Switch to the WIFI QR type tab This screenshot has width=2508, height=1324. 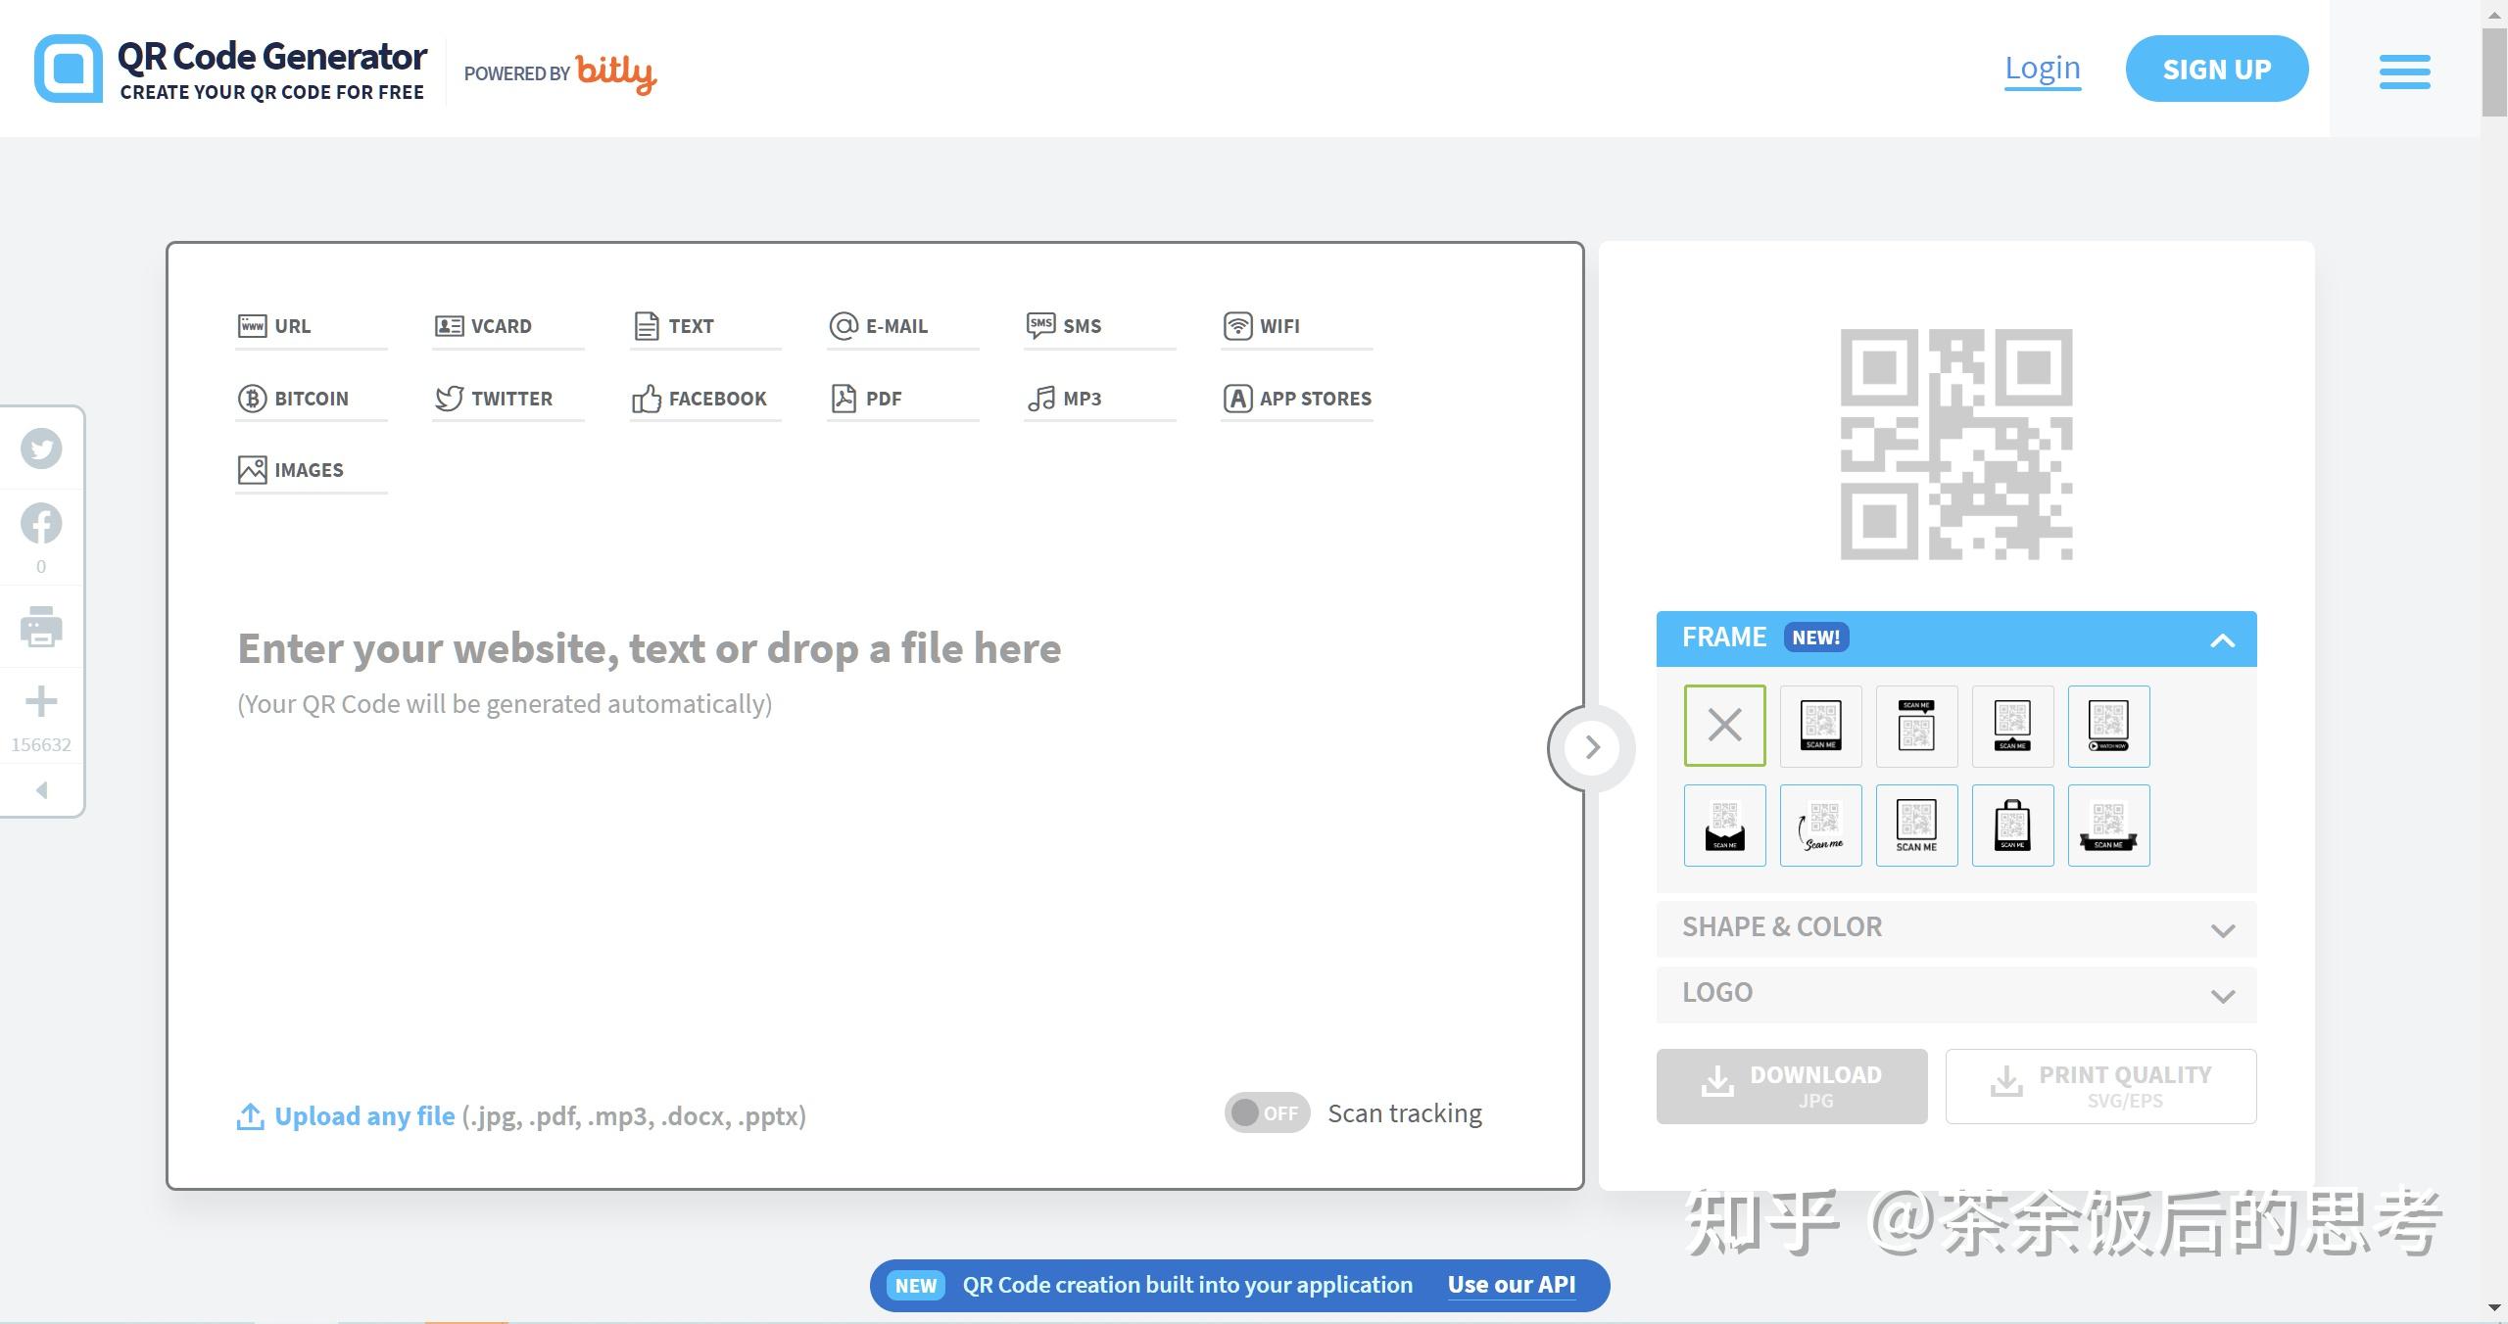click(1279, 326)
